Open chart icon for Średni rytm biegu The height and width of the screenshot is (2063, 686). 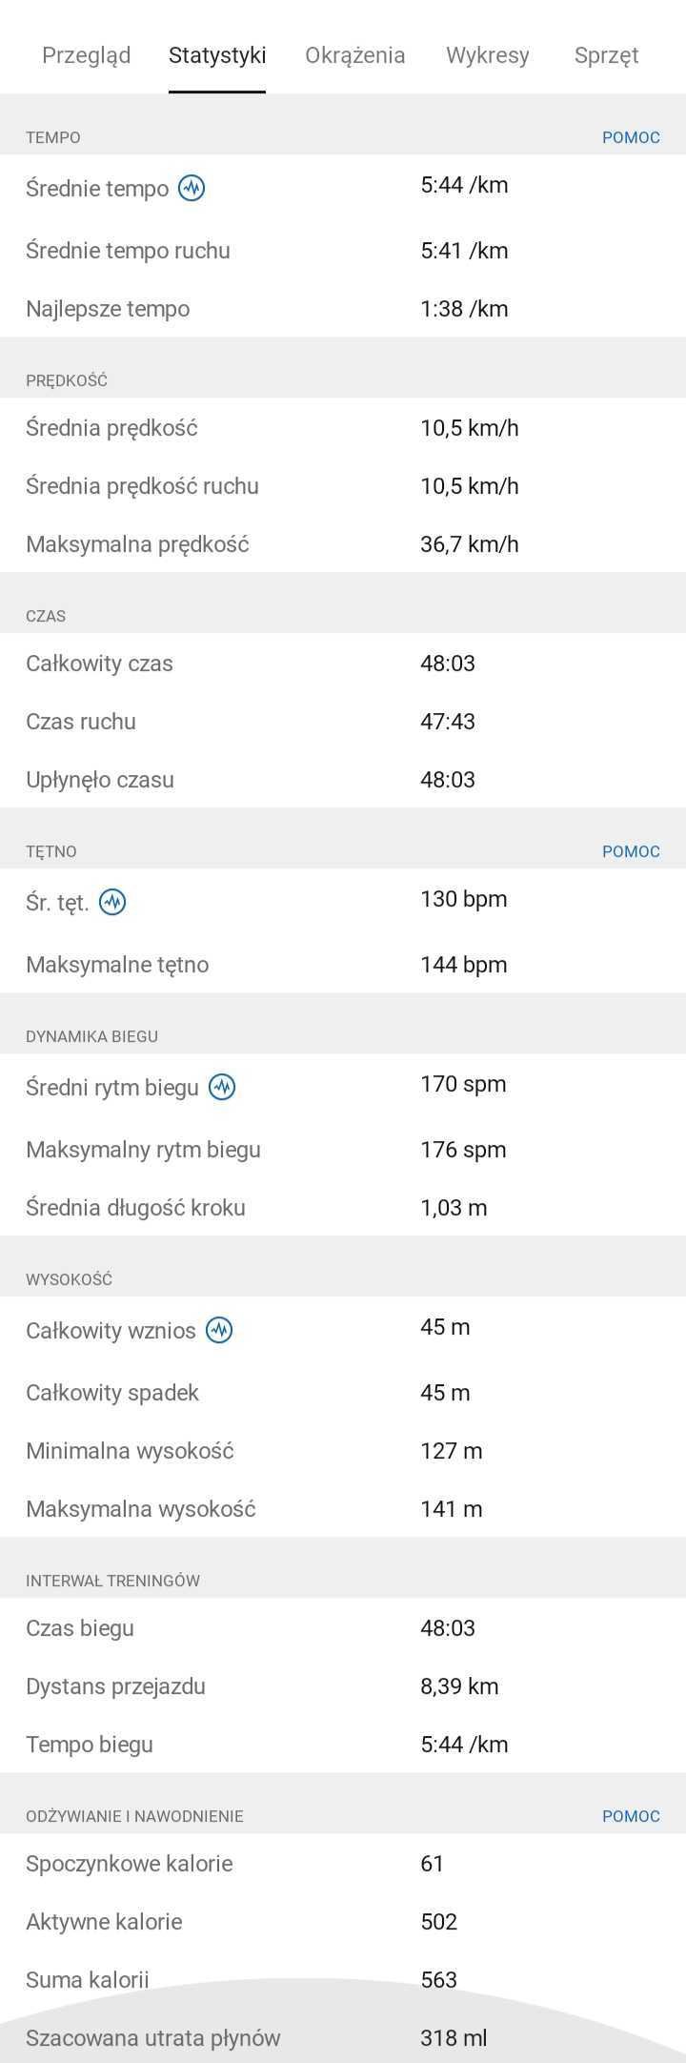click(222, 1087)
